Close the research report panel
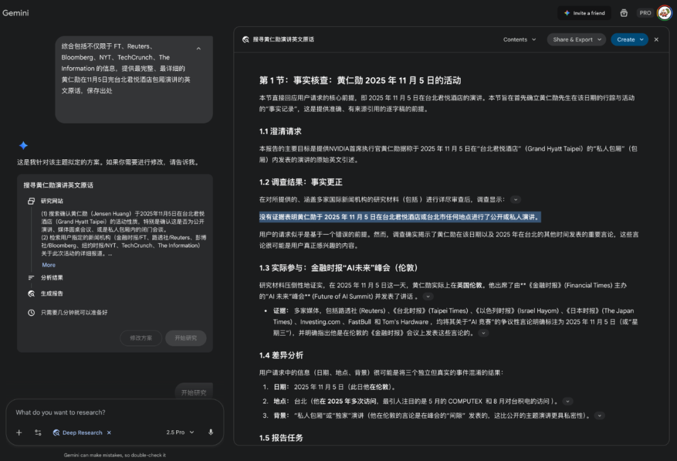This screenshot has width=677, height=461. [x=656, y=40]
